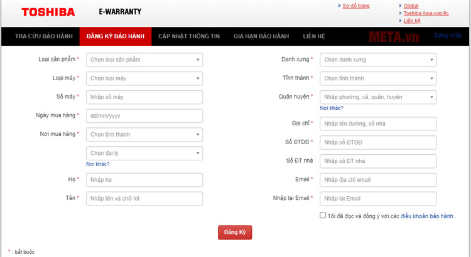471x257 pixels.
Task: Expand the Quận huyện dropdown
Action: click(378, 97)
